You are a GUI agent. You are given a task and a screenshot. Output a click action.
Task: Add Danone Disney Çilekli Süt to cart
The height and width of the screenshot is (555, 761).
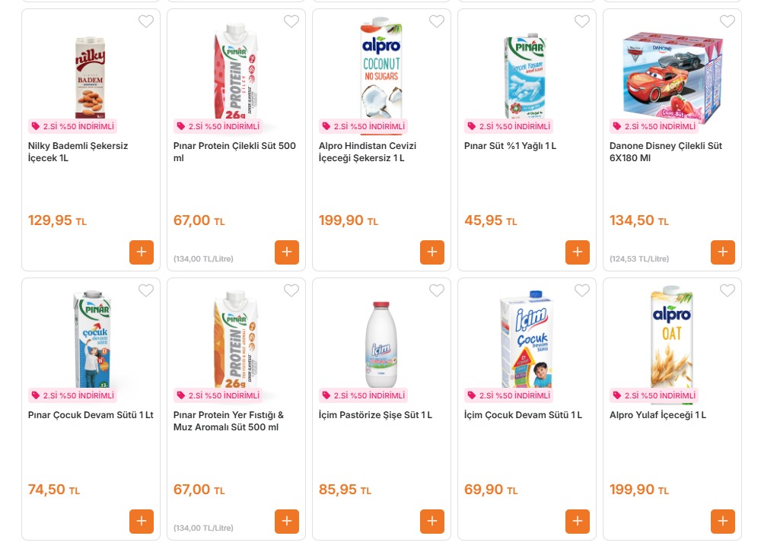[x=723, y=252]
